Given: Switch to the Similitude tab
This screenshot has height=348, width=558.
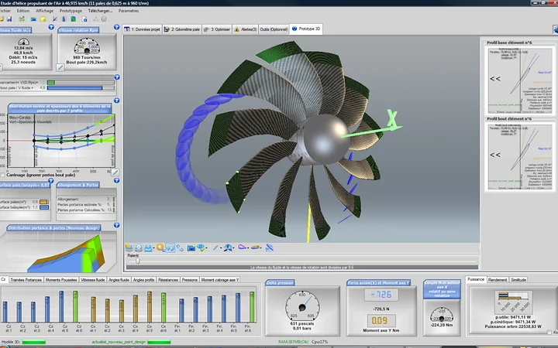Looking at the screenshot, I should click(x=518, y=280).
